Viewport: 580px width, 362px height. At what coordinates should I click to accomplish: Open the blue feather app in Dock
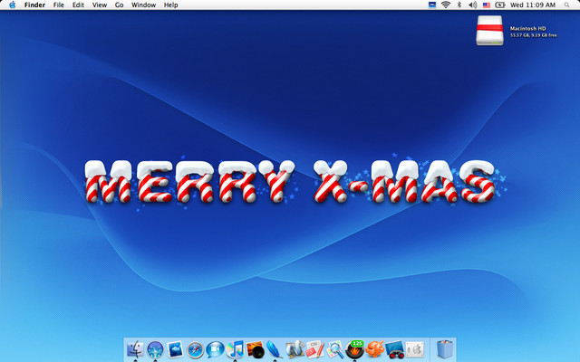275,349
